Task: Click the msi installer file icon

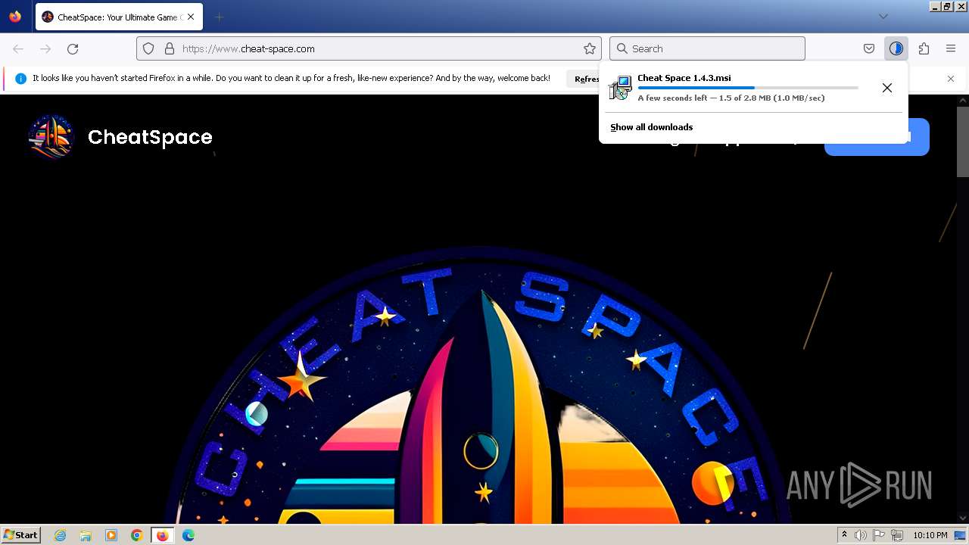Action: point(620,88)
